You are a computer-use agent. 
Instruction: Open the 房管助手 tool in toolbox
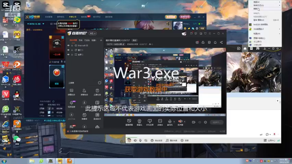tap(84, 92)
